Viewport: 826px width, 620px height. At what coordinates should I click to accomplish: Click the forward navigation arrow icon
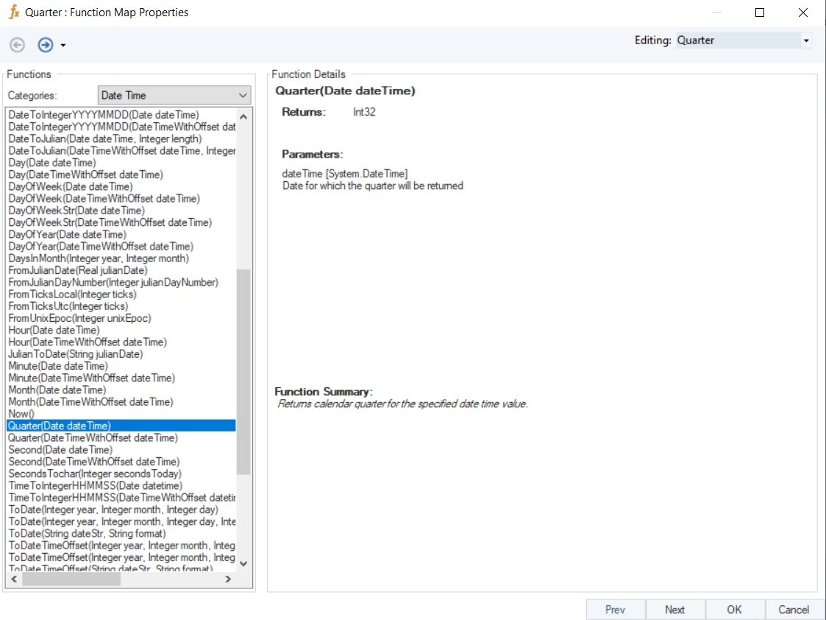pyautogui.click(x=46, y=45)
